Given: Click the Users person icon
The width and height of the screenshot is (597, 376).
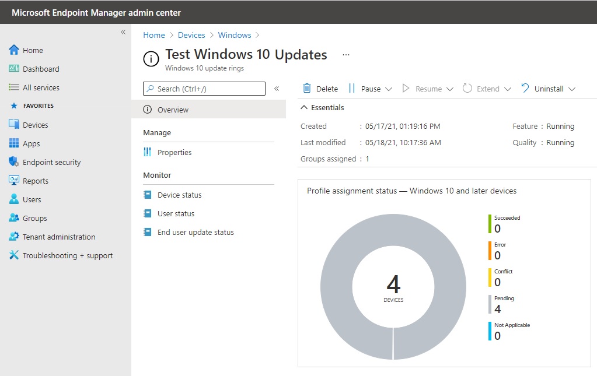Looking at the screenshot, I should 14,199.
